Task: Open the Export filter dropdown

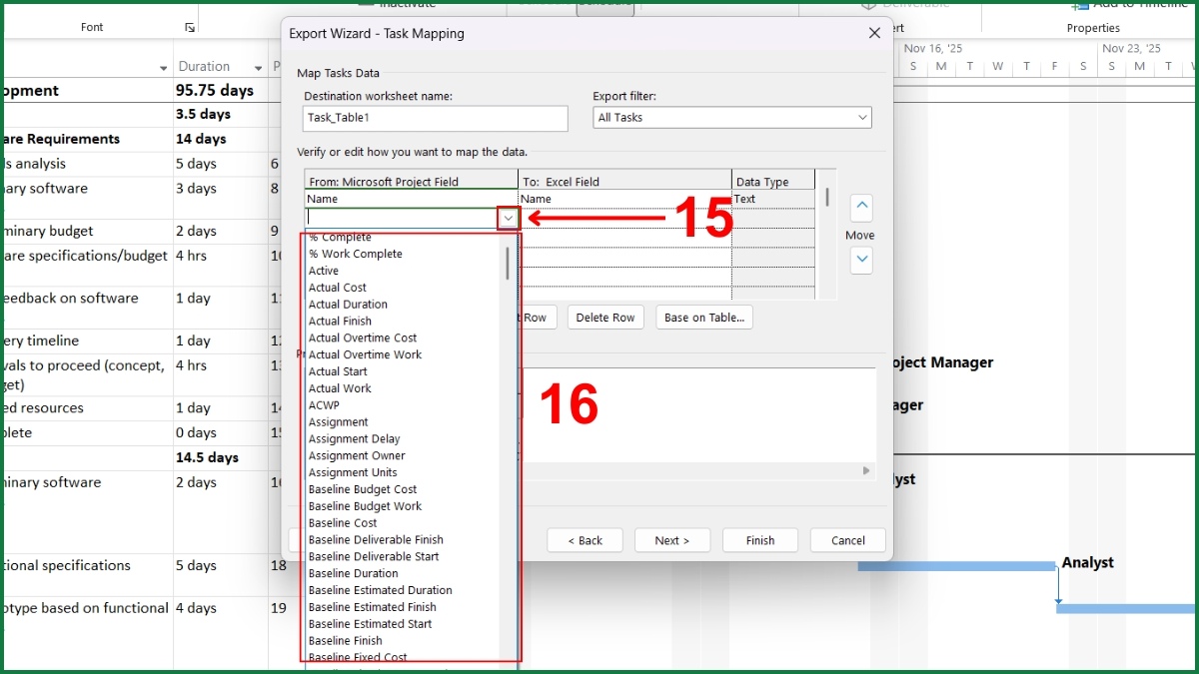Action: click(861, 117)
